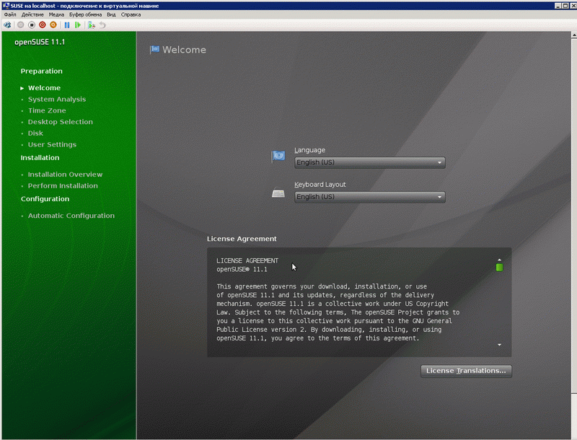
Task: Open the Медиа menu
Action: (x=56, y=14)
